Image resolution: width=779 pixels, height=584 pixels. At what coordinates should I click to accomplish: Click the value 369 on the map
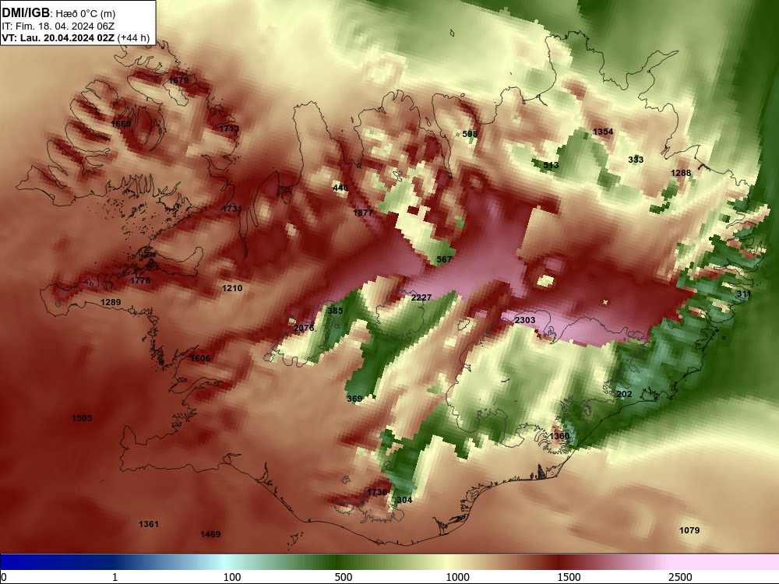click(354, 398)
